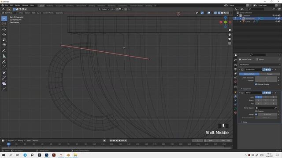Toggle Collection visibility eye icon
Image resolution: width=282 pixels, height=158 pixels.
(276, 16)
